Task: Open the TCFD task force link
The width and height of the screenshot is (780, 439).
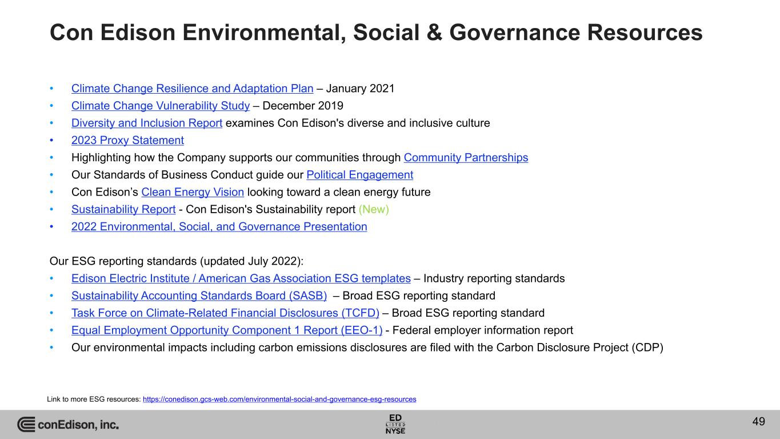Action: coord(225,313)
